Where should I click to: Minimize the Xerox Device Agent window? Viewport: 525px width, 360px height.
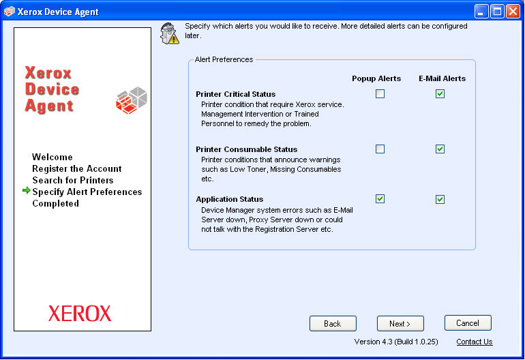point(481,12)
